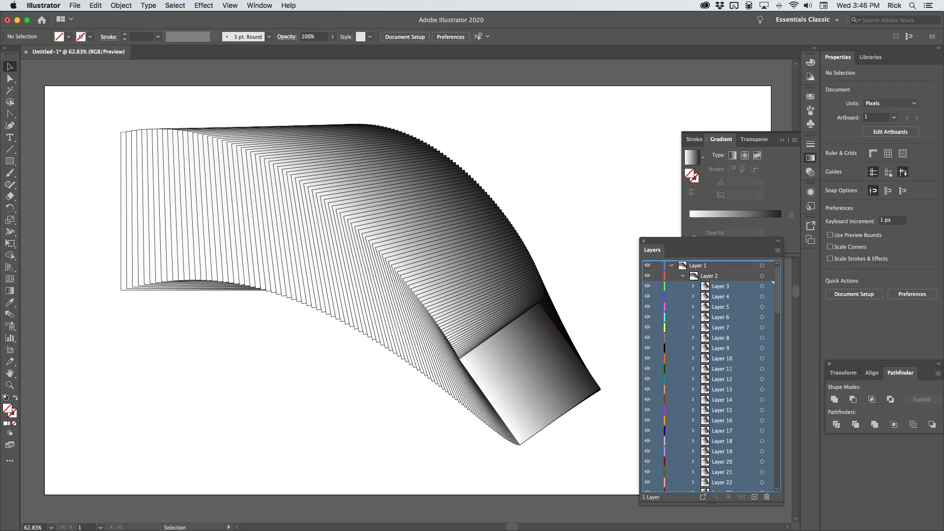Screen dimensions: 944x531
Task: Choose Radial Gradient type icon
Action: [745, 155]
